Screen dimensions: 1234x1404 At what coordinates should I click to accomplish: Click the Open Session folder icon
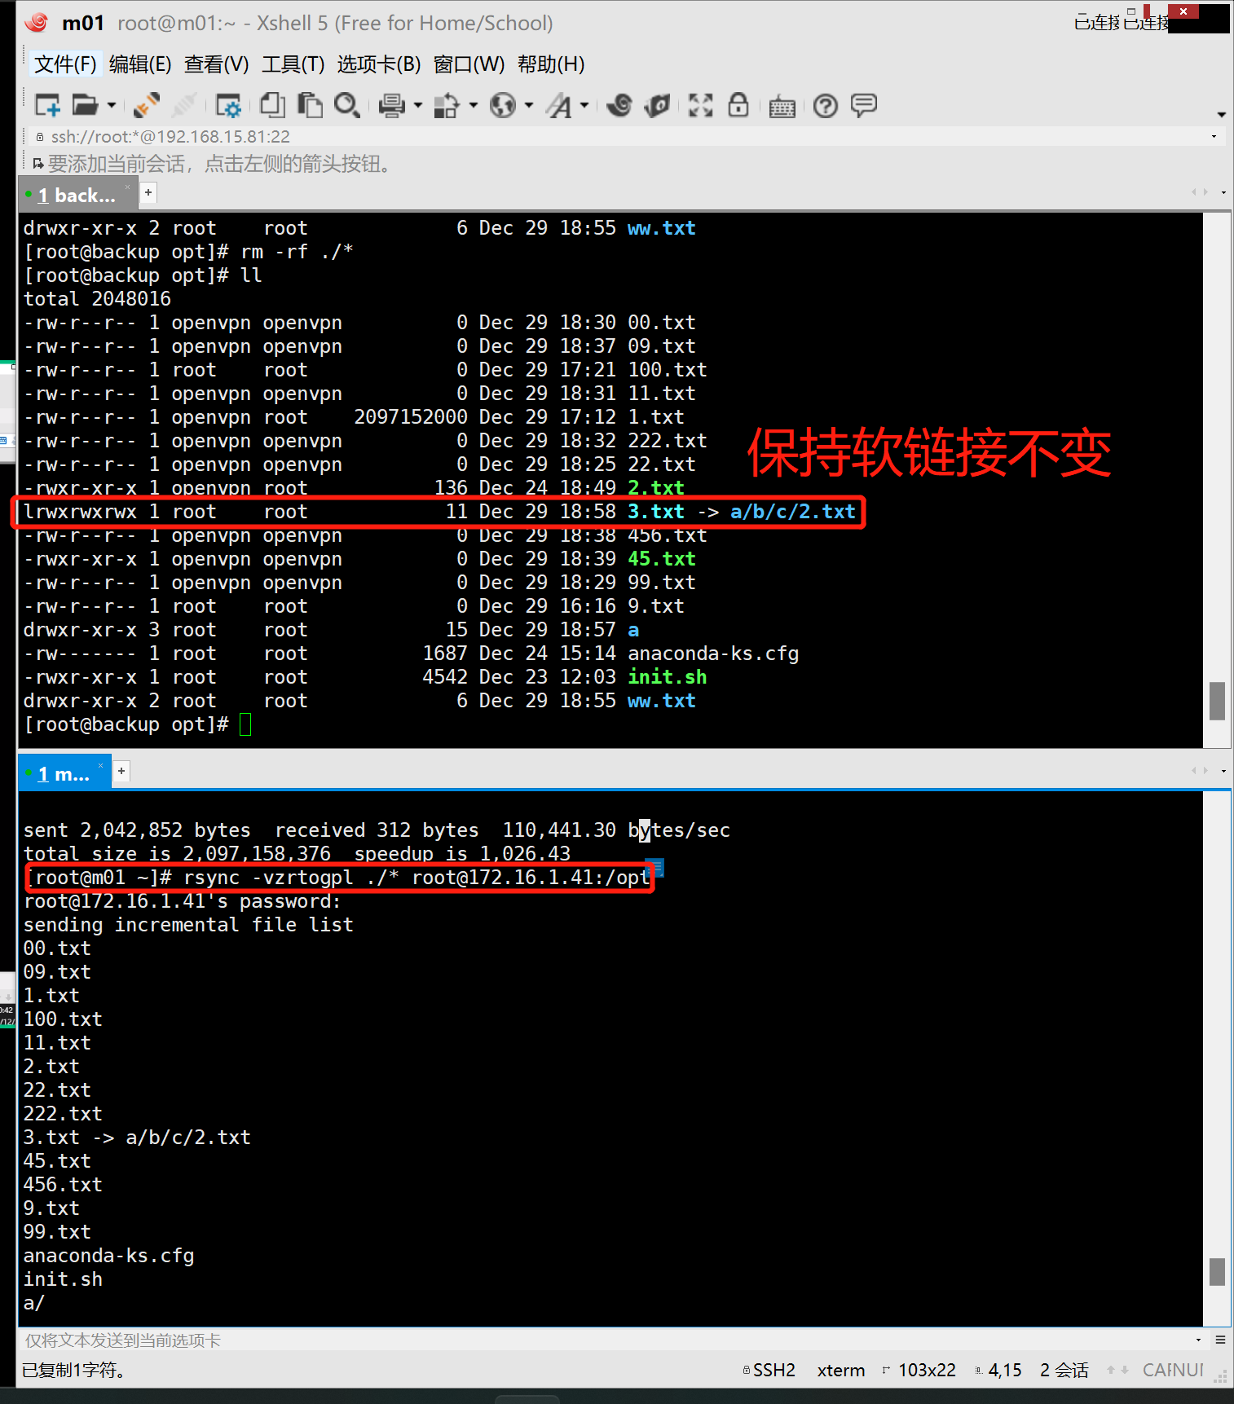(85, 105)
